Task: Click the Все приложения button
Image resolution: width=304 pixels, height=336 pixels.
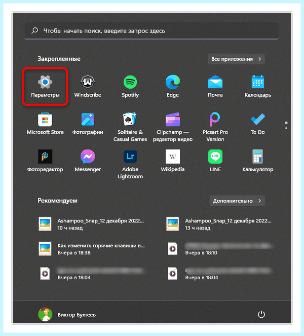Action: point(236,59)
